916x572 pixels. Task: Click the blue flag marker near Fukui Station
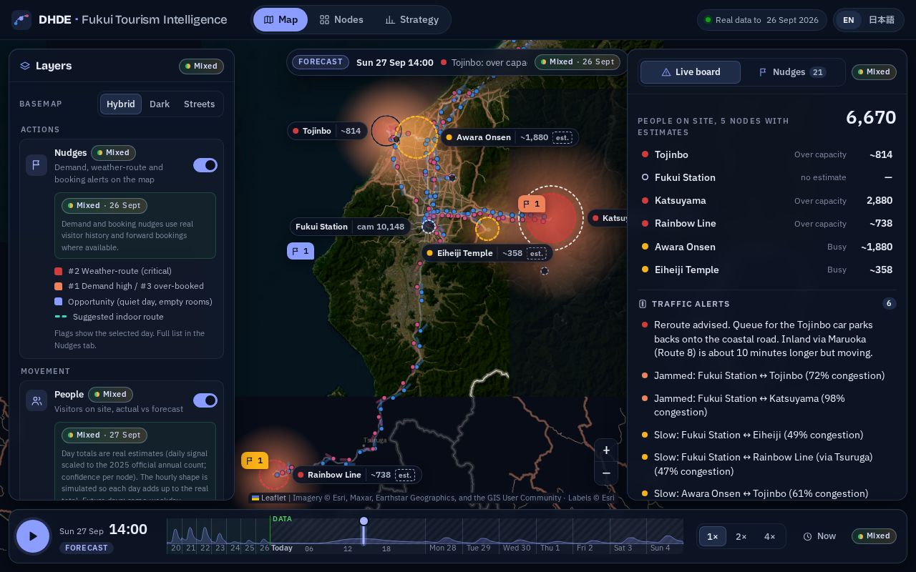(301, 251)
